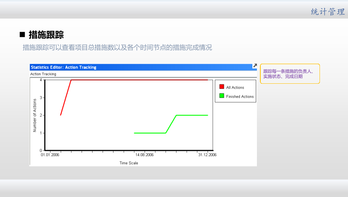Select the All Actions legend label
The width and height of the screenshot is (348, 197).
(235, 88)
